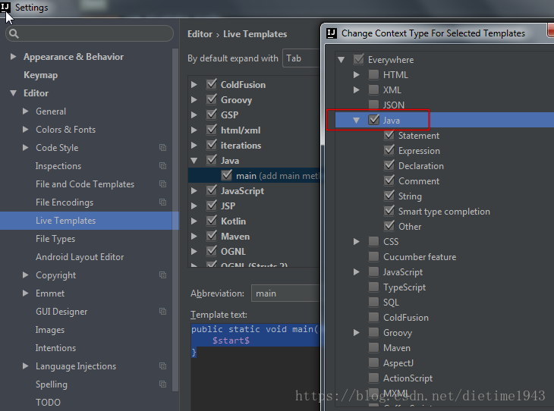Click the Abbreviation field containing main
Screen dimensions: 554x411
(285, 293)
